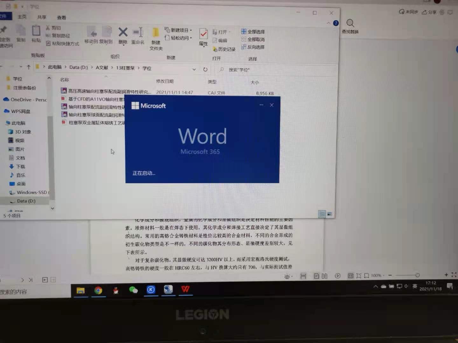Expand address bar history dropdown
This screenshot has width=458, height=343.
click(194, 69)
